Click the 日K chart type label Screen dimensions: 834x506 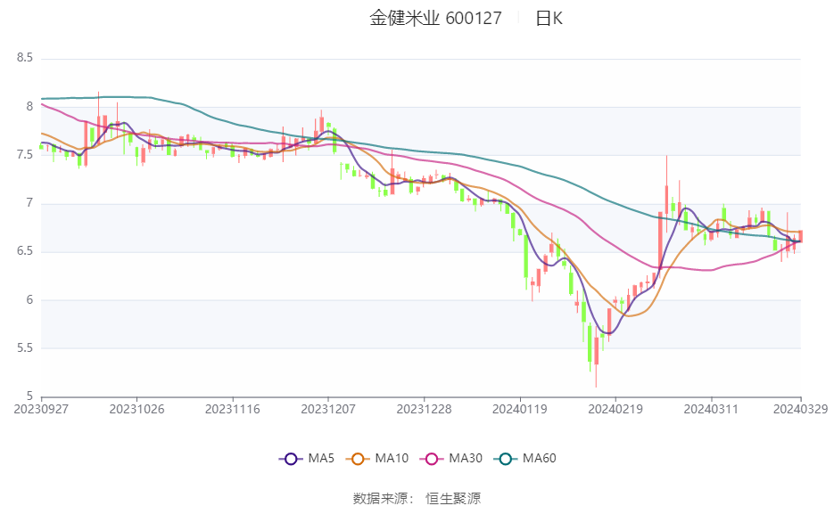pyautogui.click(x=549, y=19)
